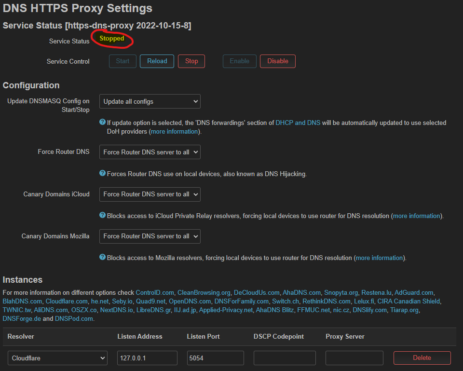Open the FFMUC.net link
This screenshot has width=463, height=371.
[313, 310]
